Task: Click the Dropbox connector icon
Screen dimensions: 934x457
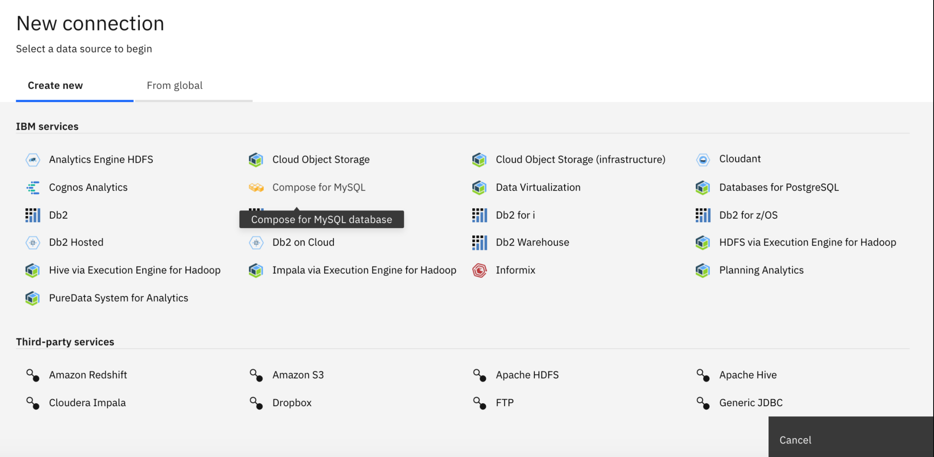Action: (256, 403)
